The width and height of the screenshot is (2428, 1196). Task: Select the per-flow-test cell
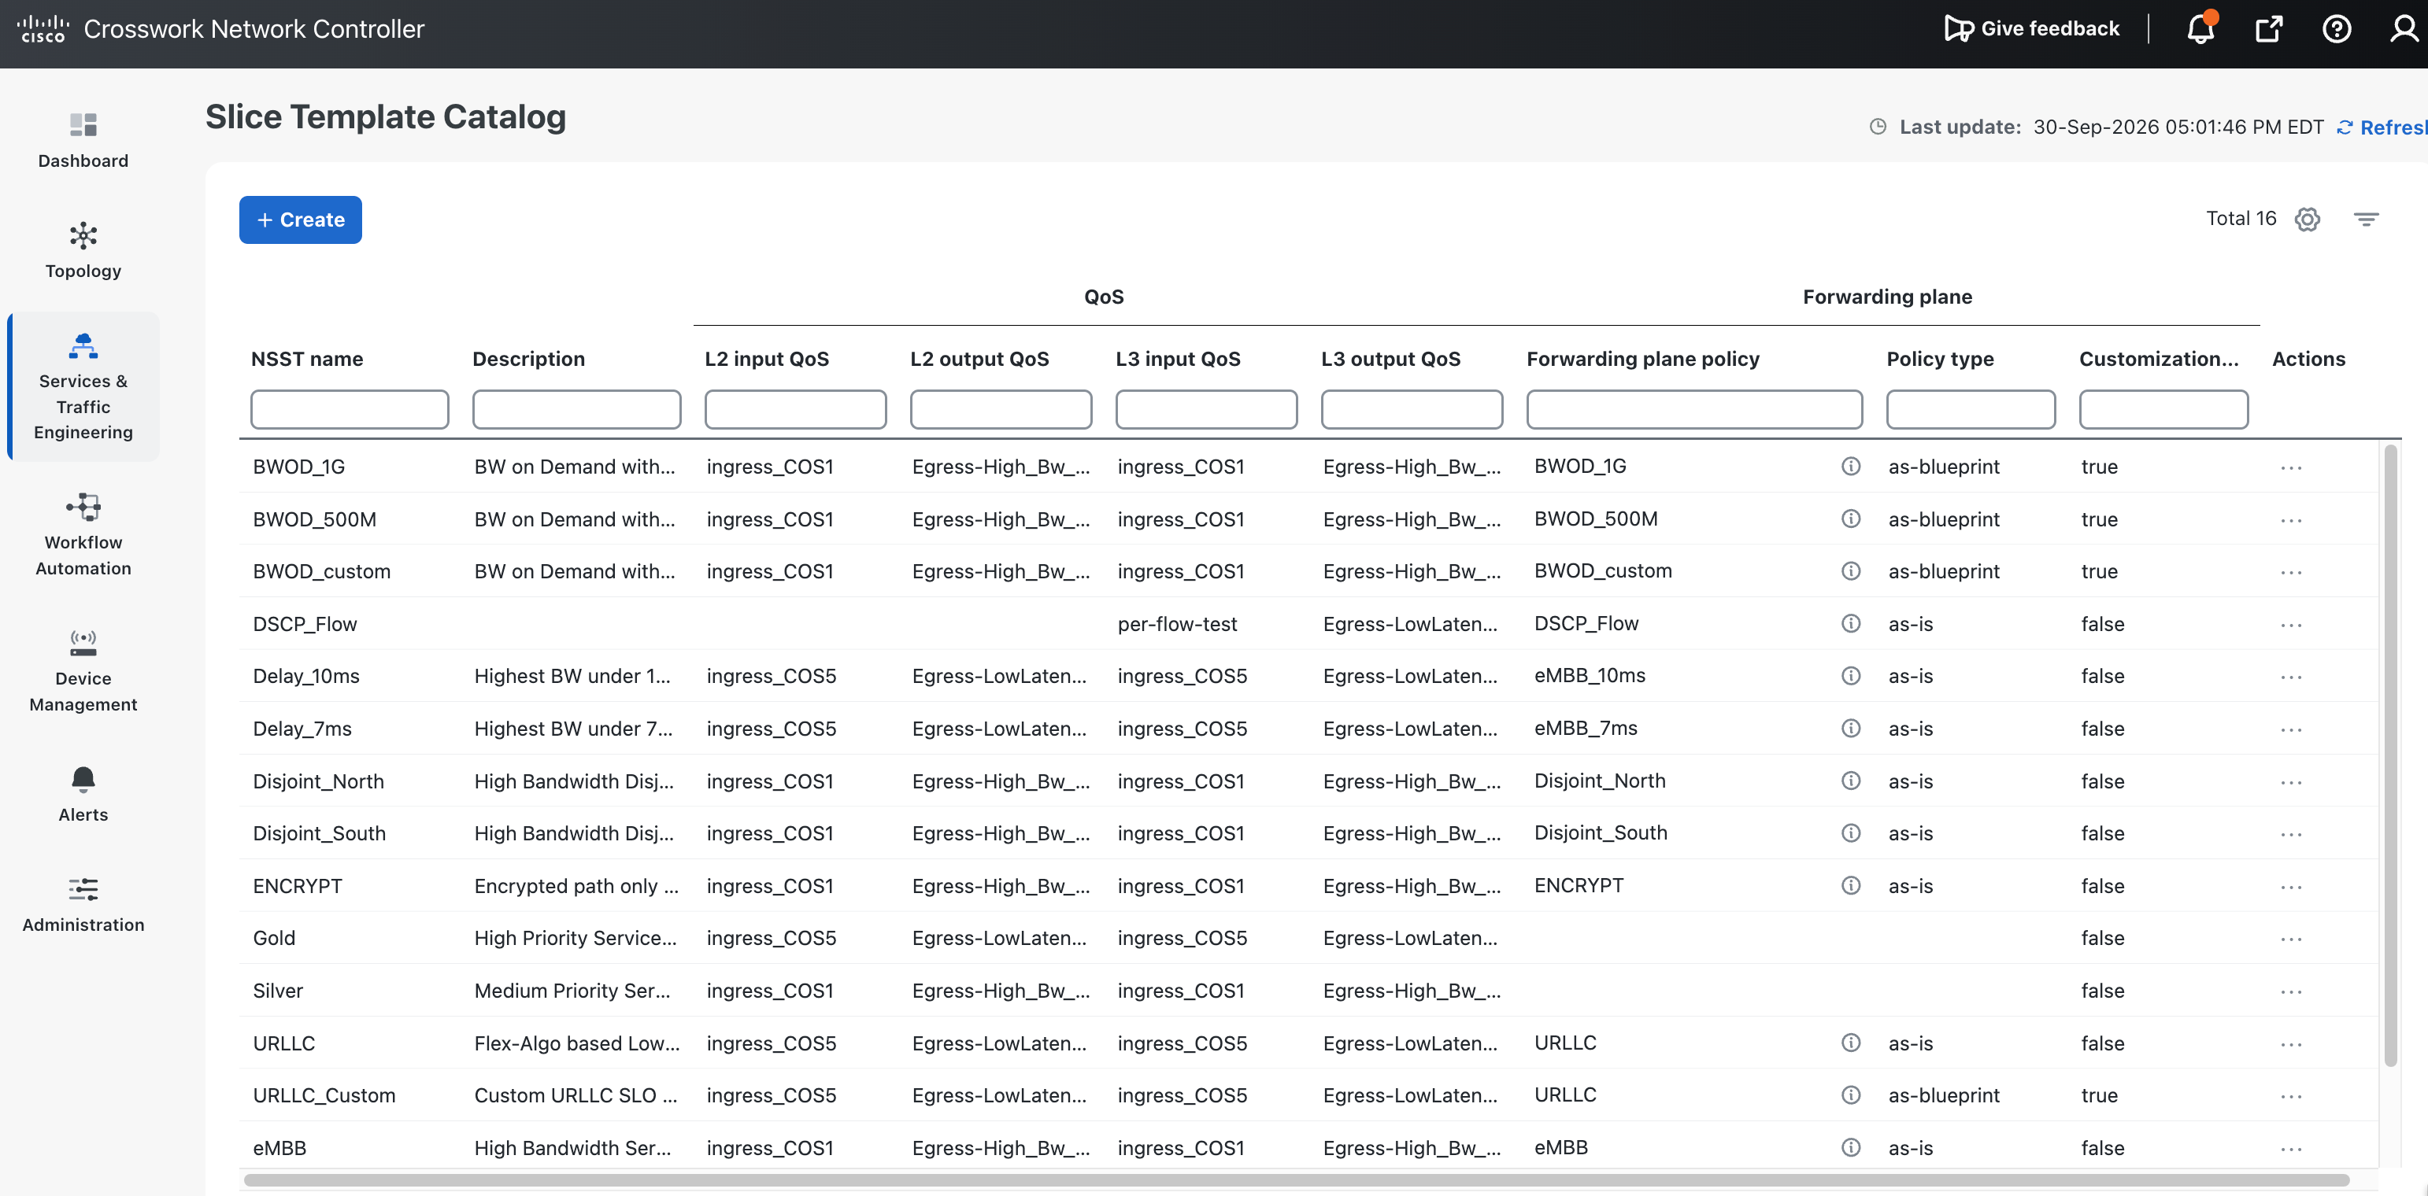point(1177,623)
